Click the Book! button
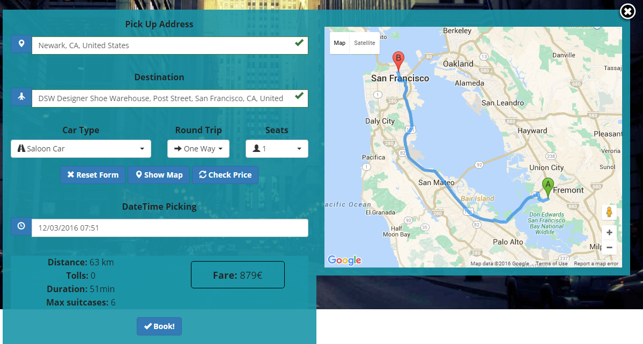Viewport: 643px width, 344px height. 159,326
